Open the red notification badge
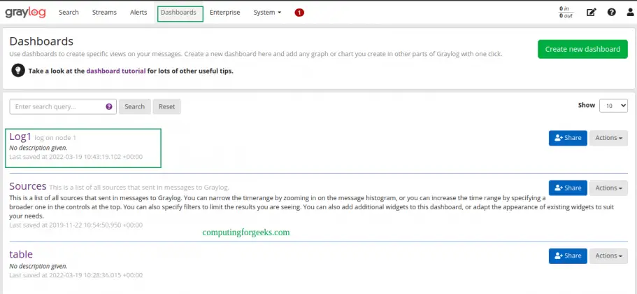This screenshot has width=637, height=294. [299, 13]
